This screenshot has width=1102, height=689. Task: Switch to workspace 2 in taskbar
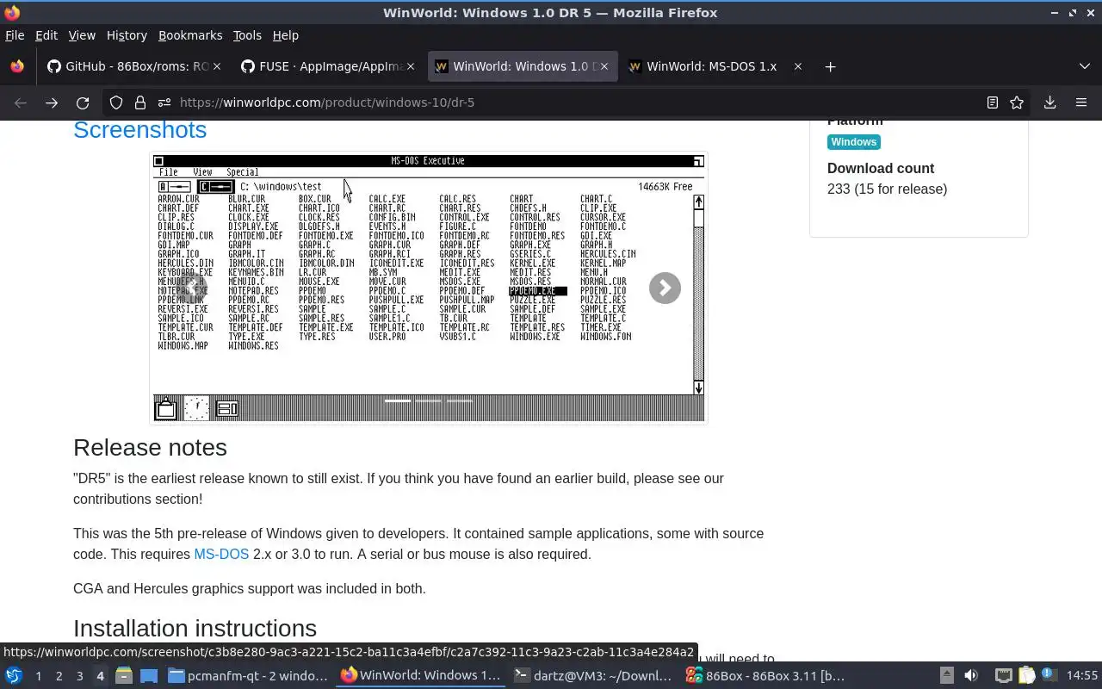coord(59,676)
